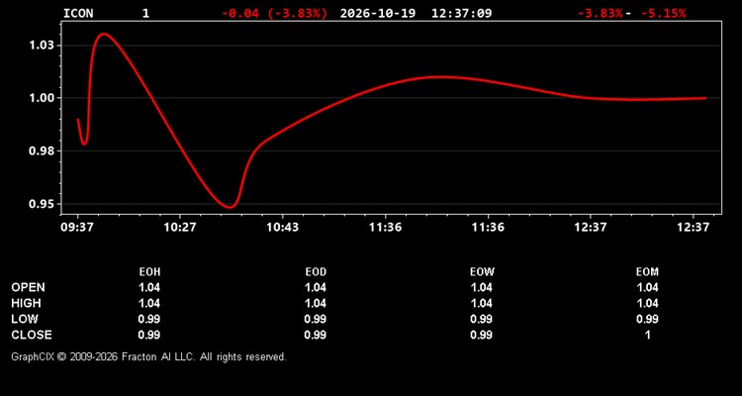This screenshot has height=396, width=742.
Task: Click the LOW value under EOW
Action: [481, 319]
